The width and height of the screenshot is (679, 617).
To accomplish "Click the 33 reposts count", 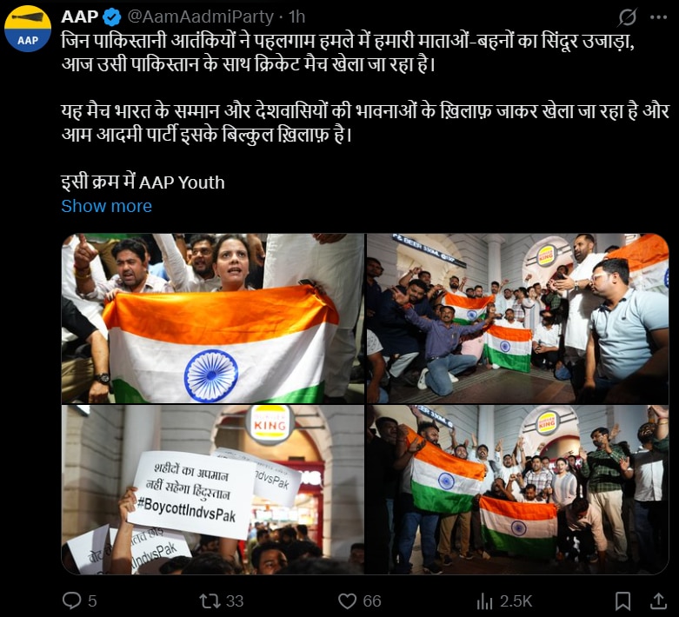I will [235, 601].
